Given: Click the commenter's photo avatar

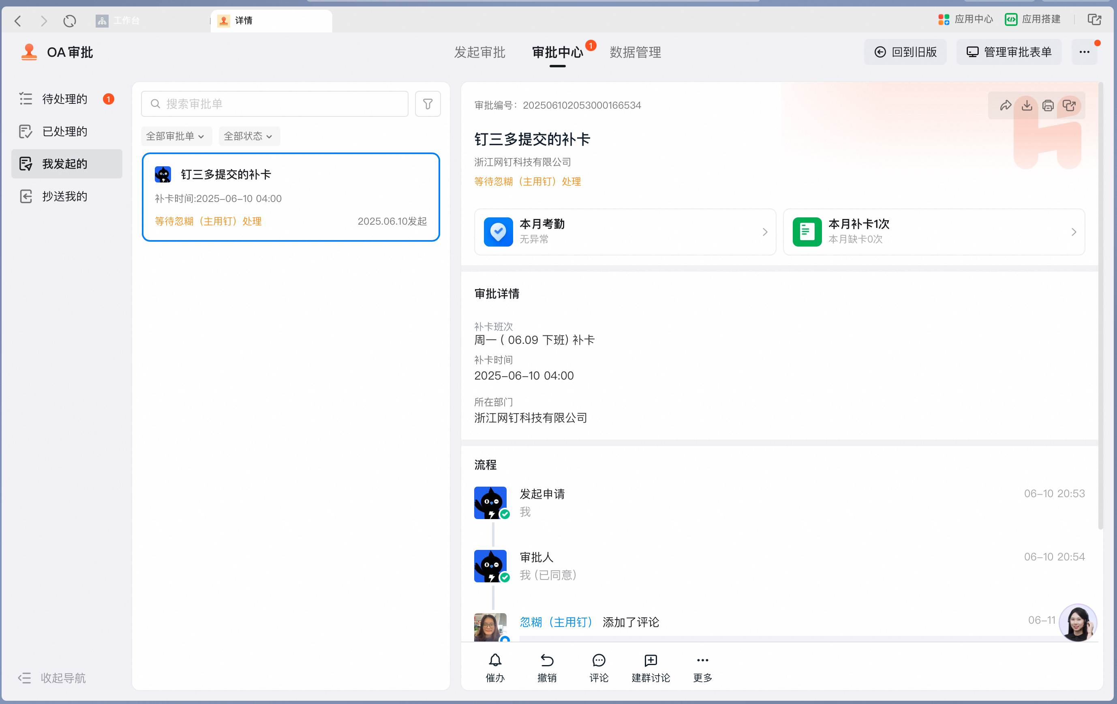Looking at the screenshot, I should (490, 627).
